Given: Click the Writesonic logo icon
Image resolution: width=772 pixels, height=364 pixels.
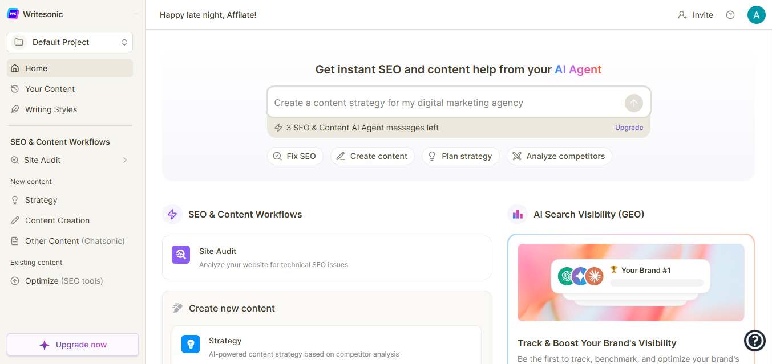Looking at the screenshot, I should tap(13, 14).
